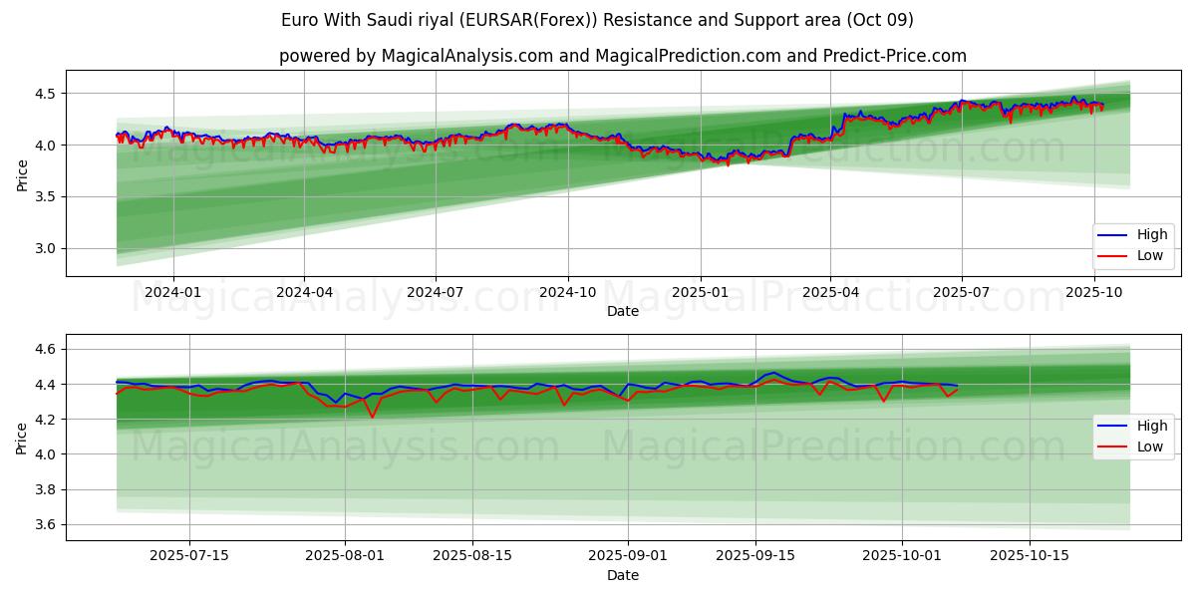Click the red Low legend line in bottom chart
Image resolution: width=1196 pixels, height=598 pixels.
click(1112, 447)
